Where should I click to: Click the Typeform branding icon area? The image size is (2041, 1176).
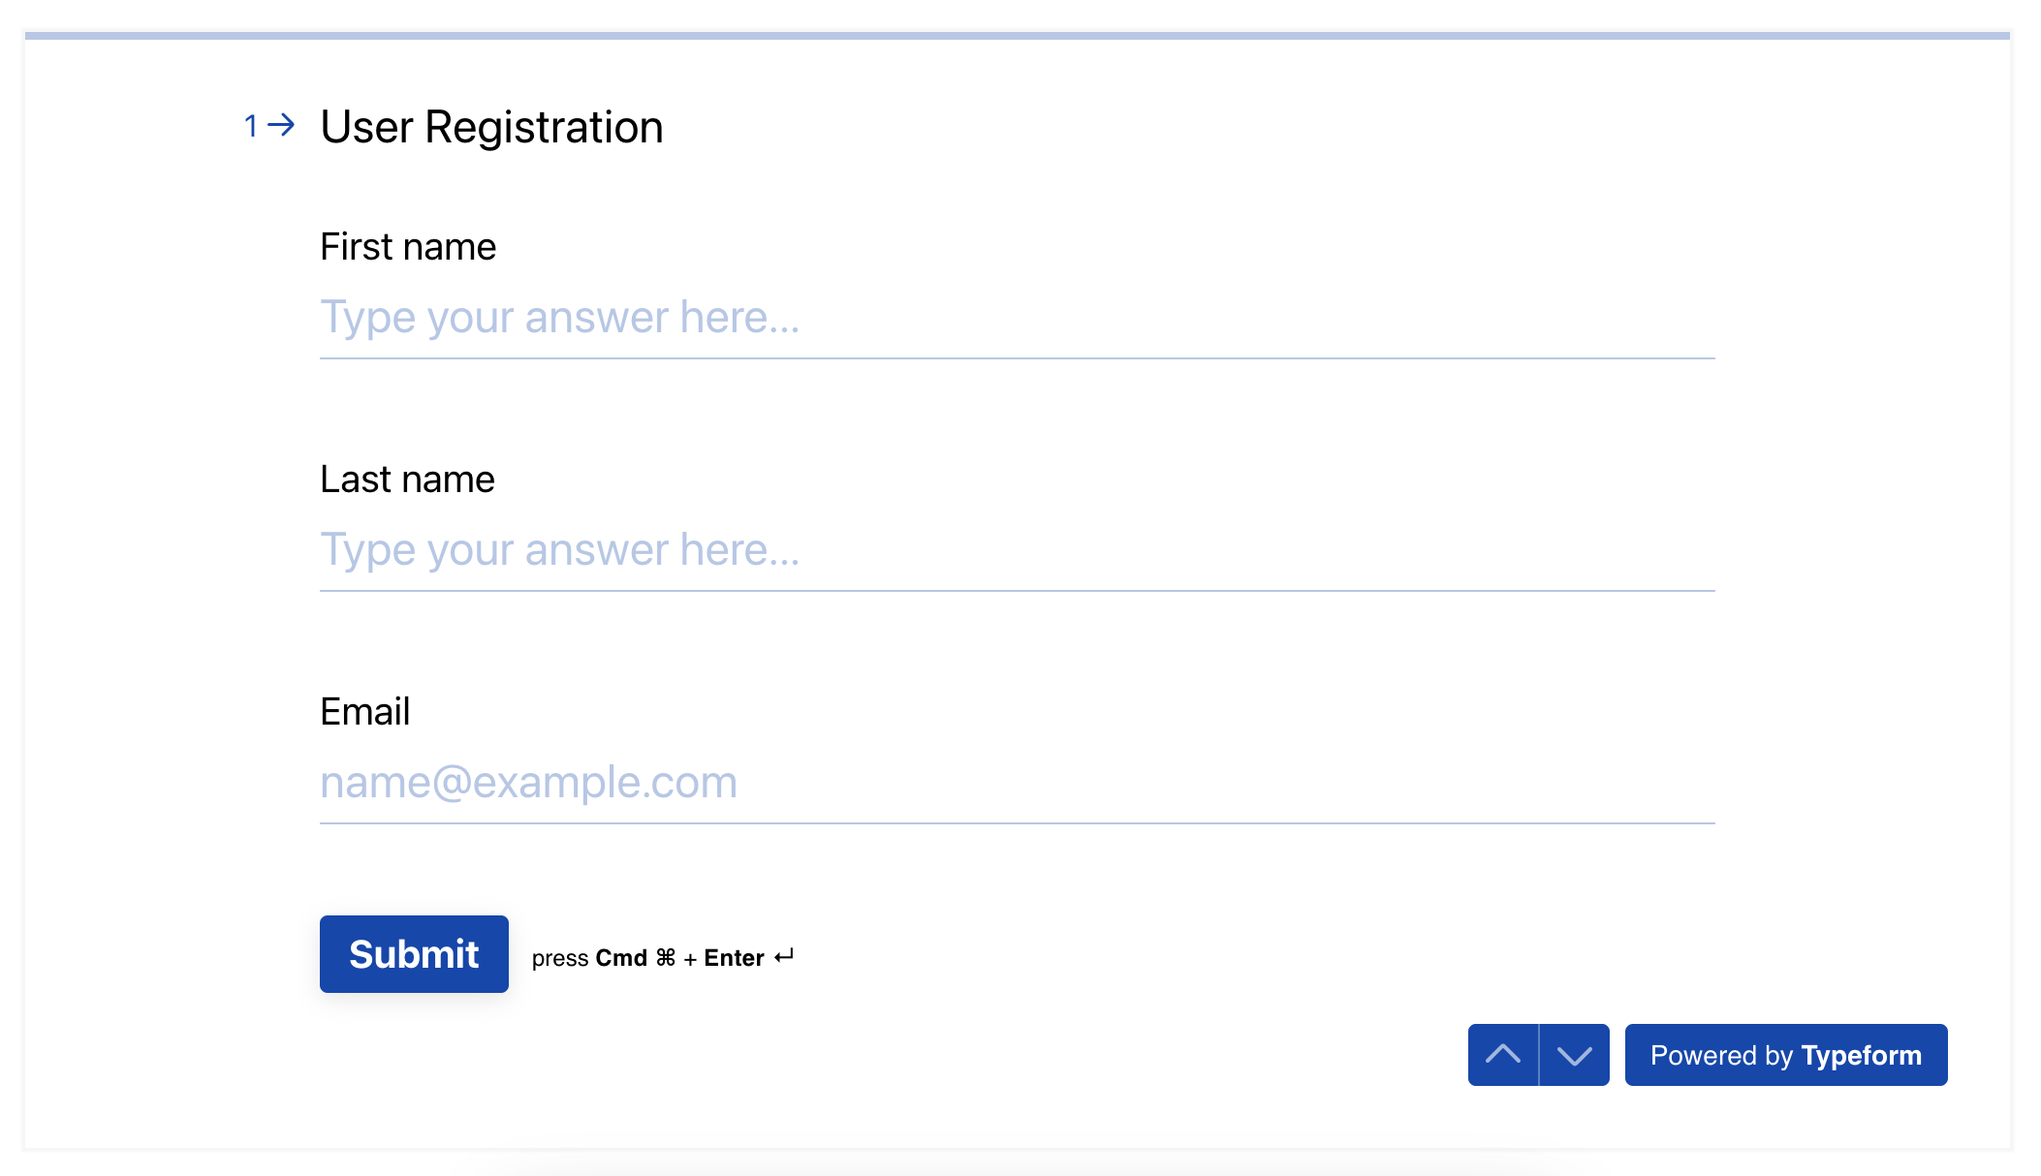pos(1786,1055)
